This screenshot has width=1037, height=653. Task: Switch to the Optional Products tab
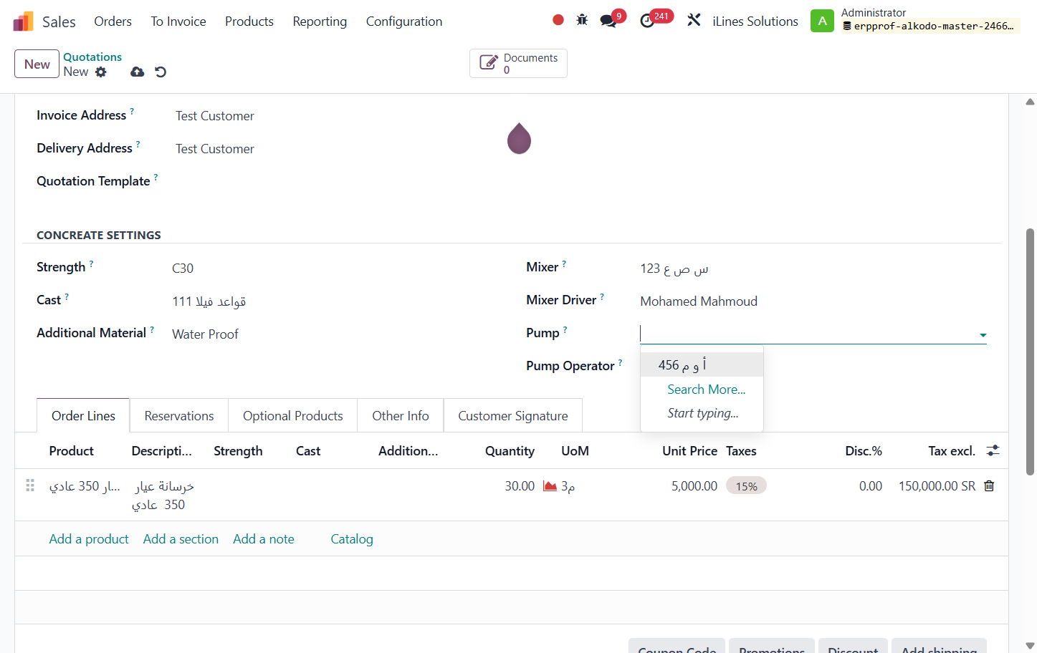293,416
